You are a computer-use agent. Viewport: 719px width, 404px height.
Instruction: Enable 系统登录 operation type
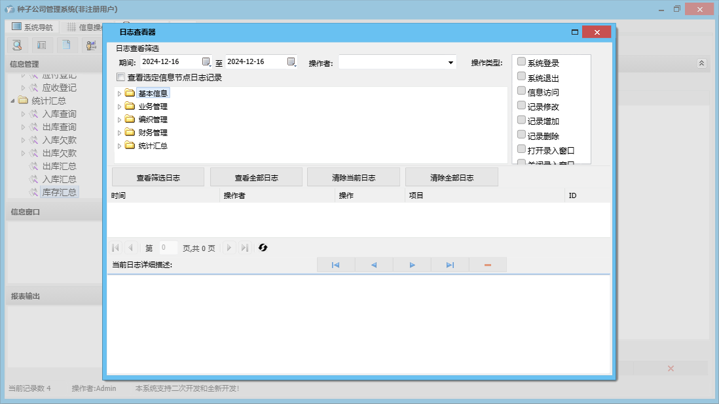click(521, 61)
